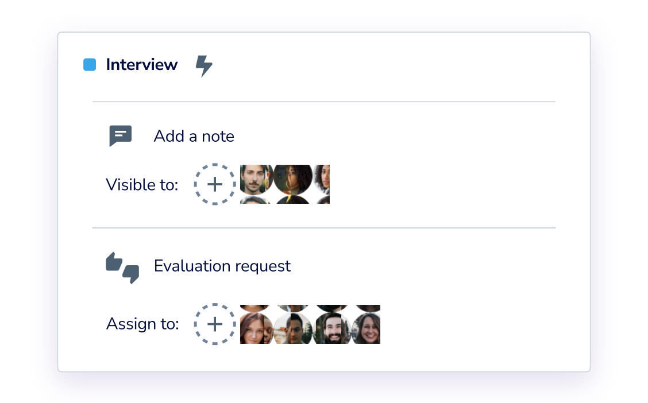Click the thumbs-down icon

[131, 273]
